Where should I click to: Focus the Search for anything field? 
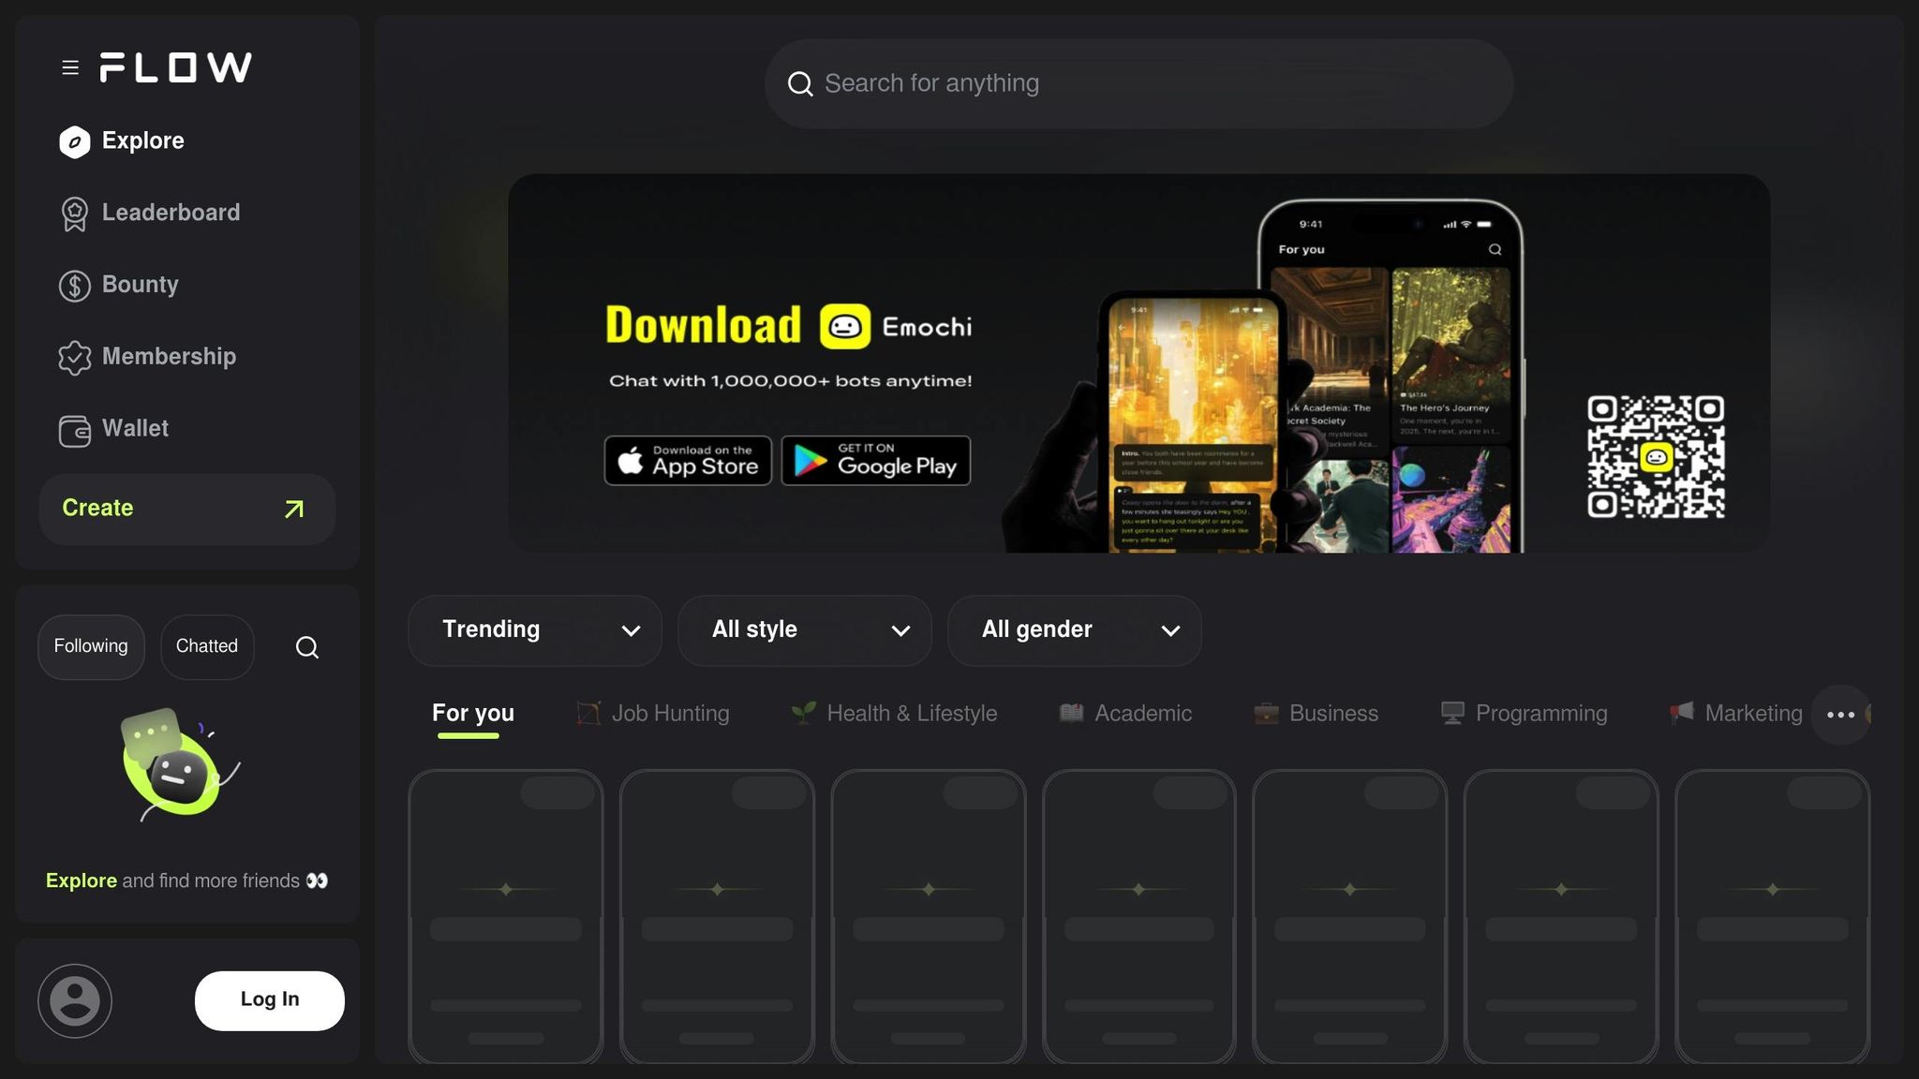(1138, 83)
